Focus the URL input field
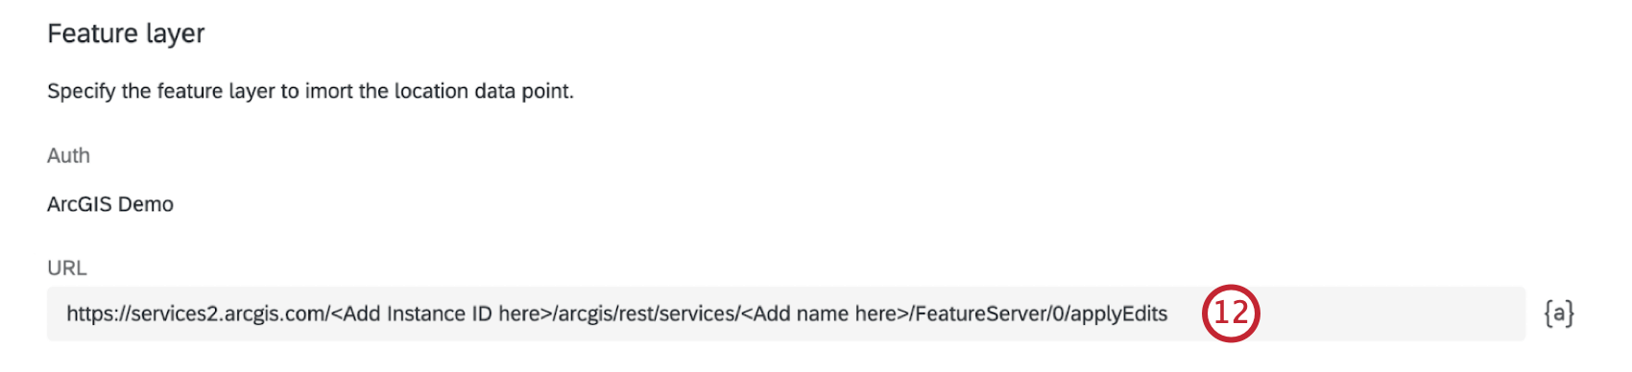1632x372 pixels. pos(786,314)
